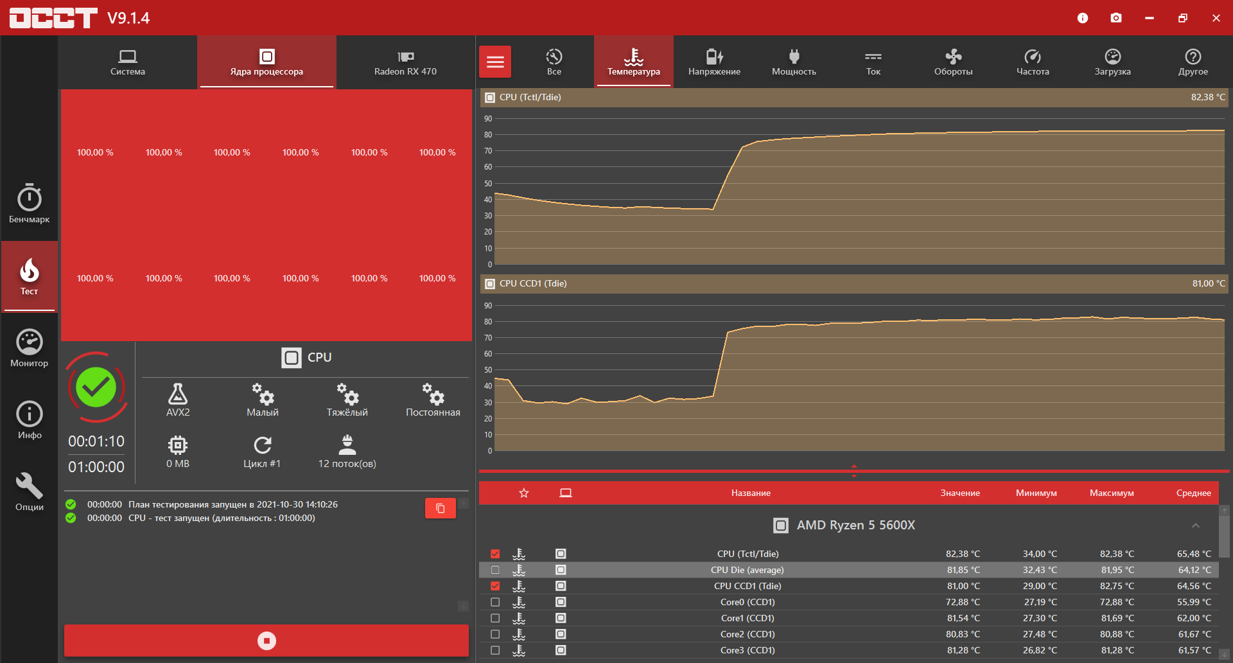1233x663 pixels.
Task: Check the Core0 (CCD1) sensor checkbox
Action: pyautogui.click(x=495, y=602)
